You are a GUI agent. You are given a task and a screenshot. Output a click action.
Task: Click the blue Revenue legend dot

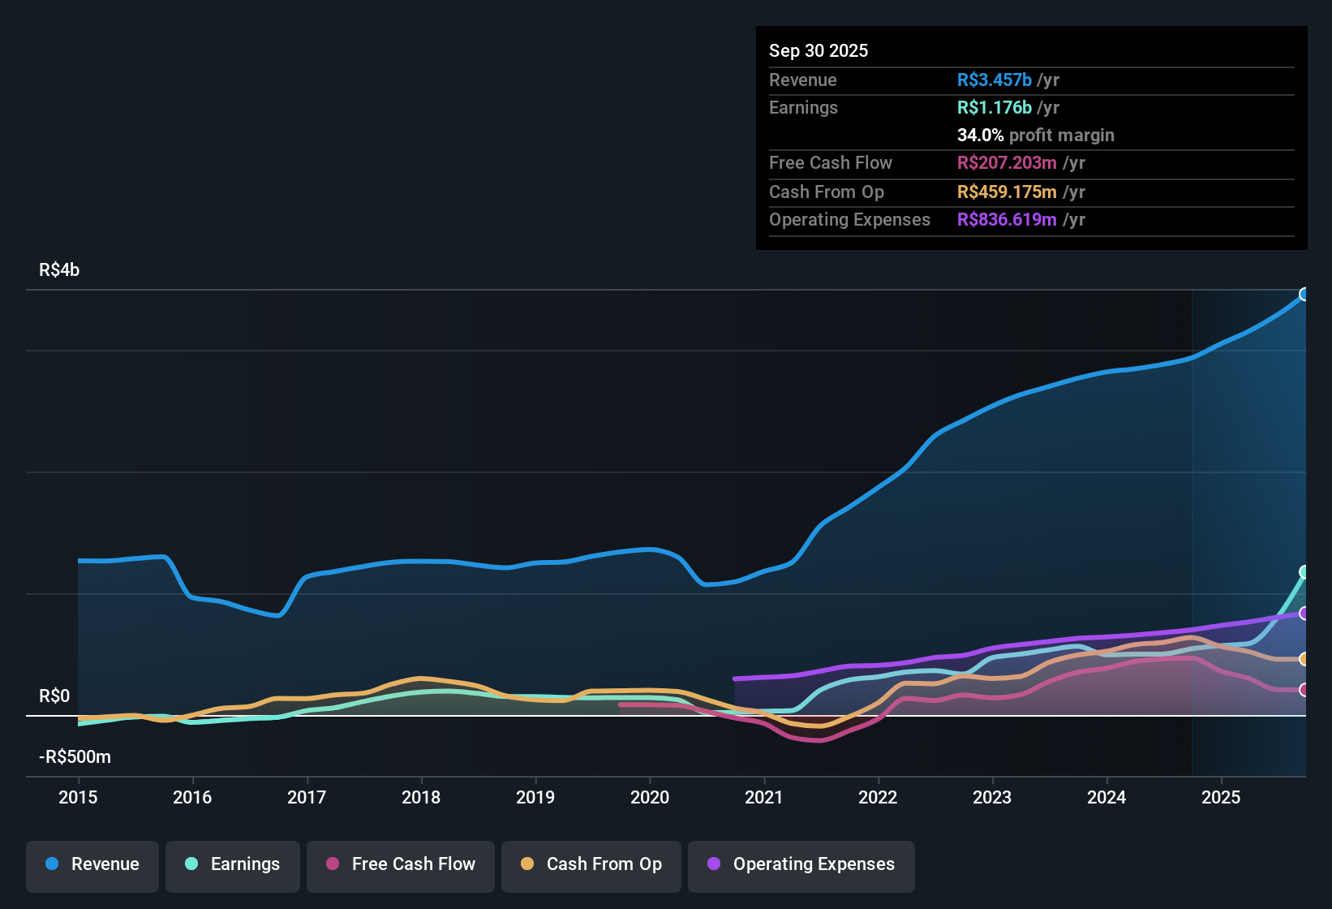click(x=51, y=864)
